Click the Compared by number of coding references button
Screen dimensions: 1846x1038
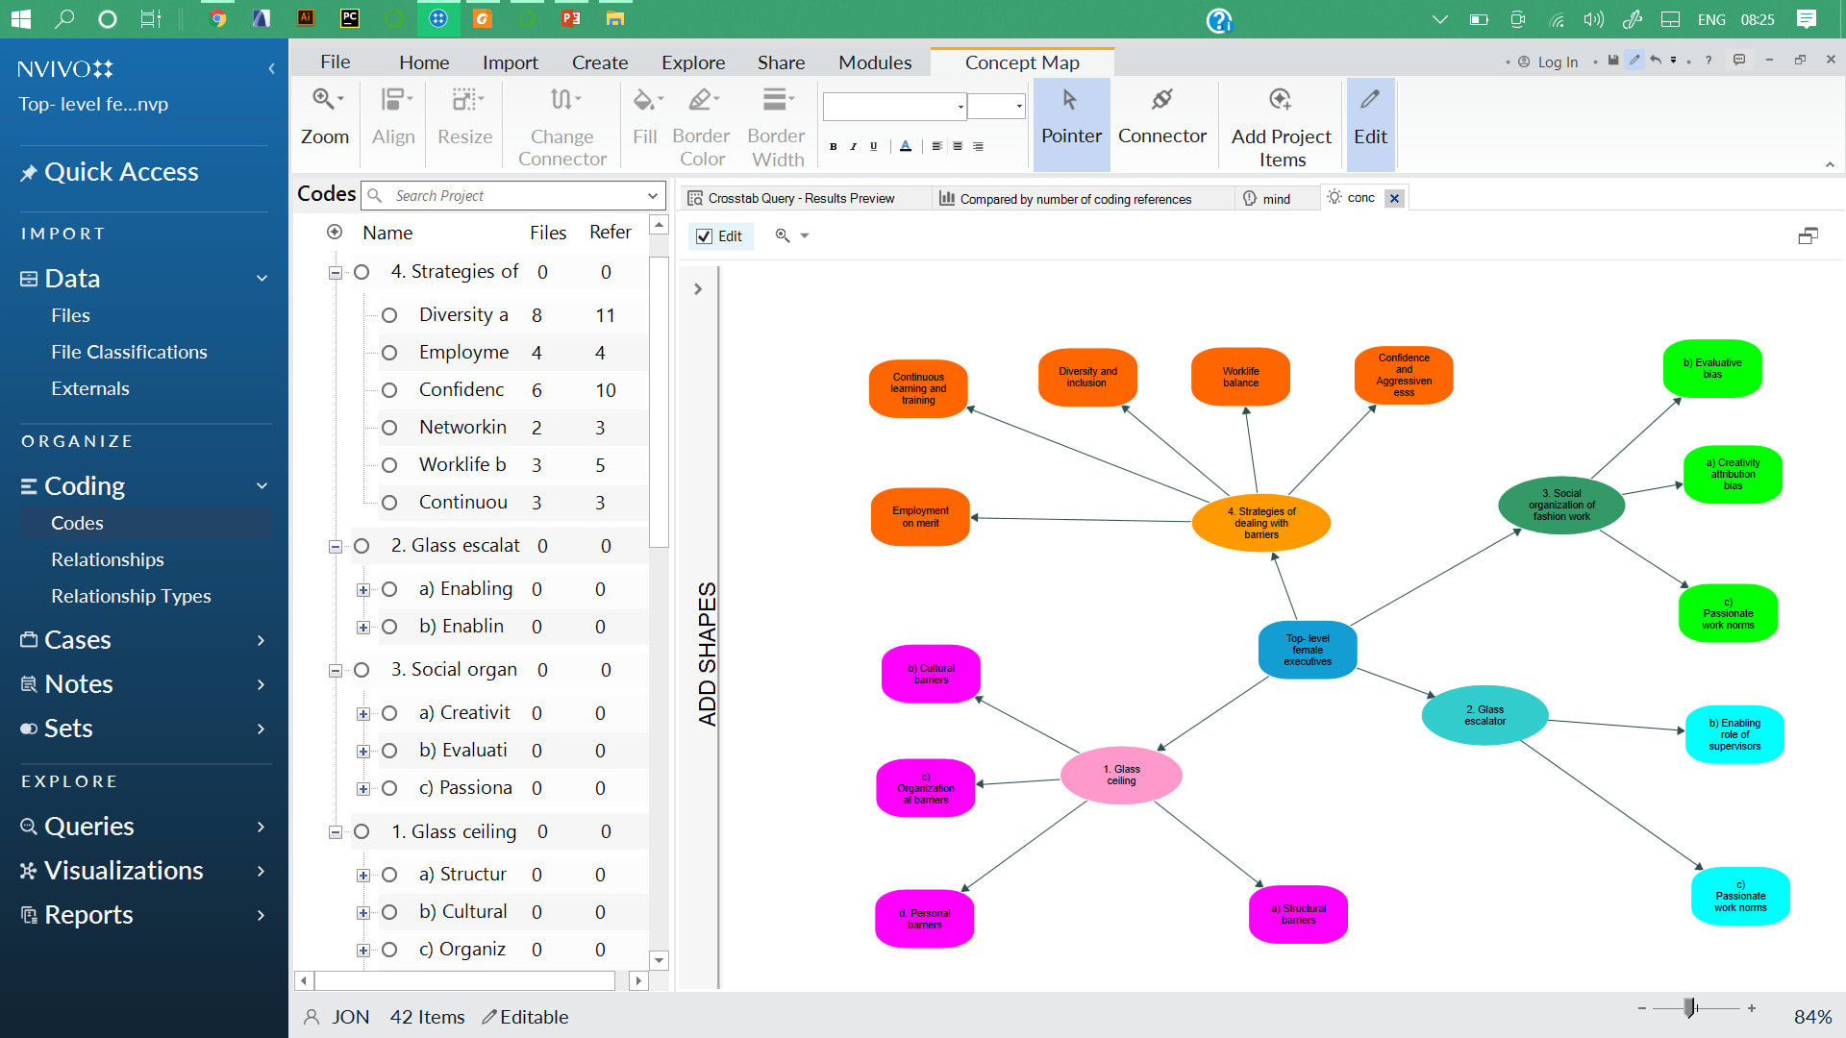point(1075,198)
